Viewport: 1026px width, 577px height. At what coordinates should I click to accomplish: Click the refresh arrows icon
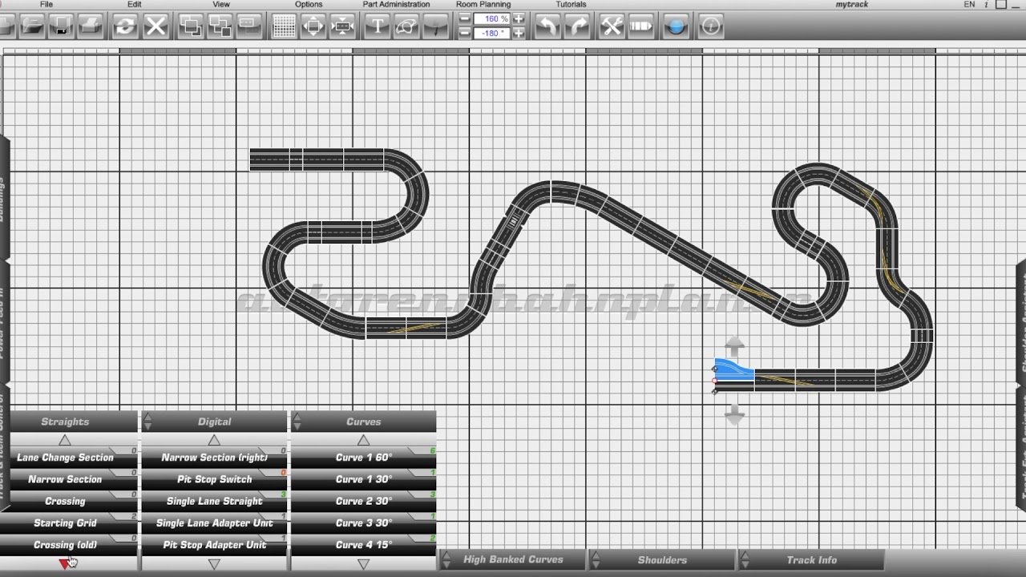tap(125, 26)
